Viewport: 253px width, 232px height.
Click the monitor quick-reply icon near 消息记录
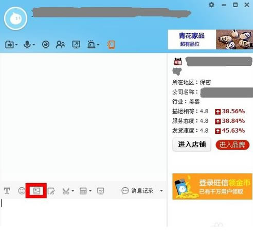point(100,191)
